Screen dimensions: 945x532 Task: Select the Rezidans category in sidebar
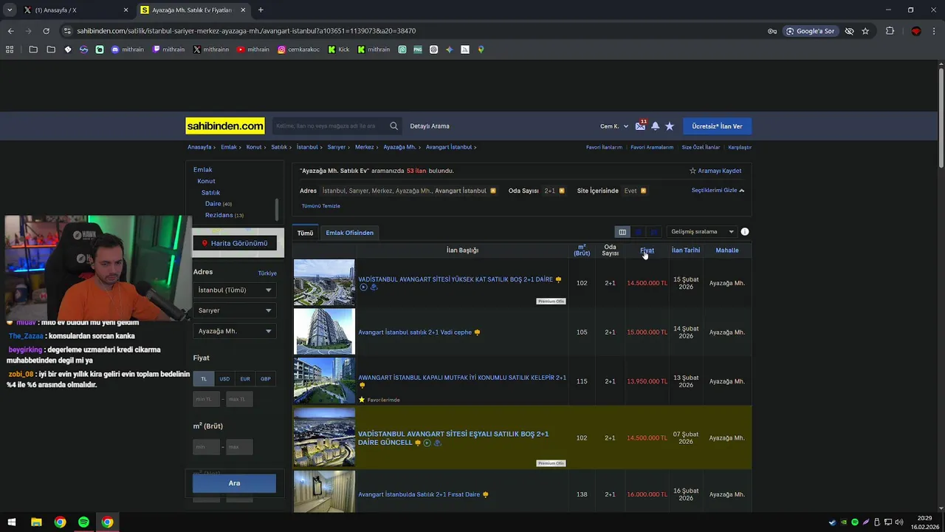pyautogui.click(x=219, y=215)
